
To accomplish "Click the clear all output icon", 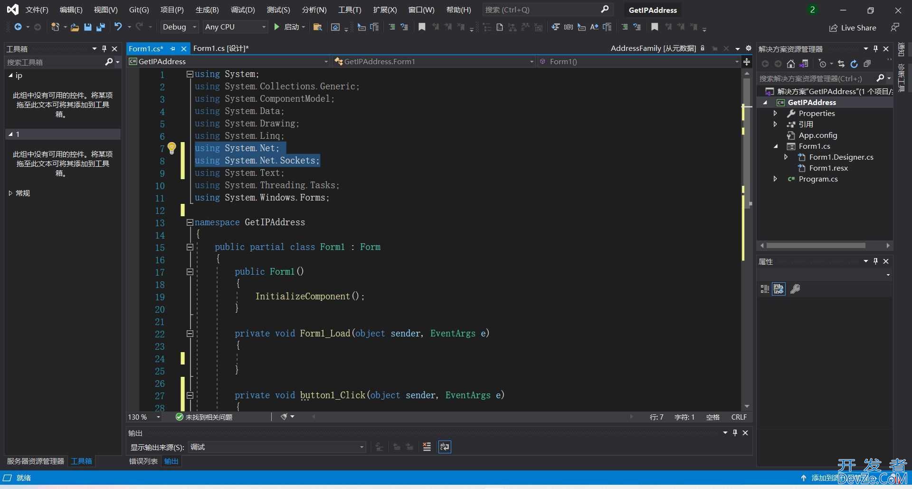I will pyautogui.click(x=427, y=447).
